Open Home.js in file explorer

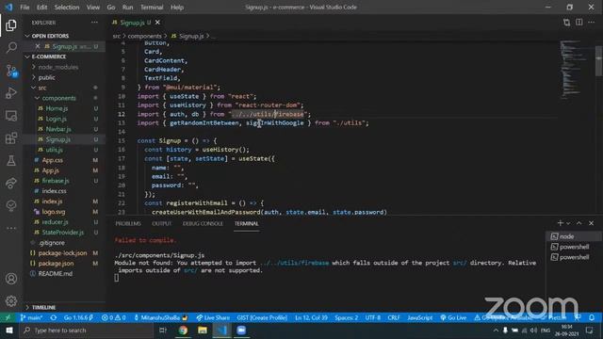[57, 109]
